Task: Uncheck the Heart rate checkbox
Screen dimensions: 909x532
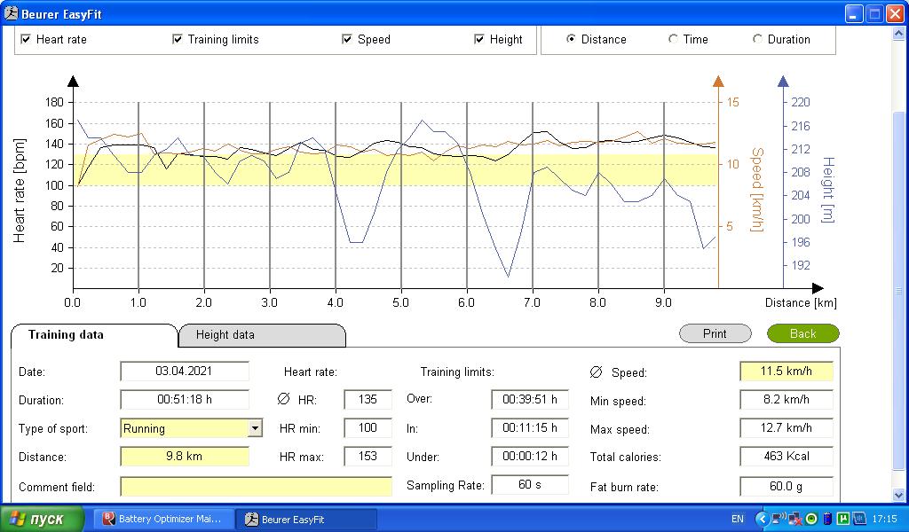Action: [26, 39]
